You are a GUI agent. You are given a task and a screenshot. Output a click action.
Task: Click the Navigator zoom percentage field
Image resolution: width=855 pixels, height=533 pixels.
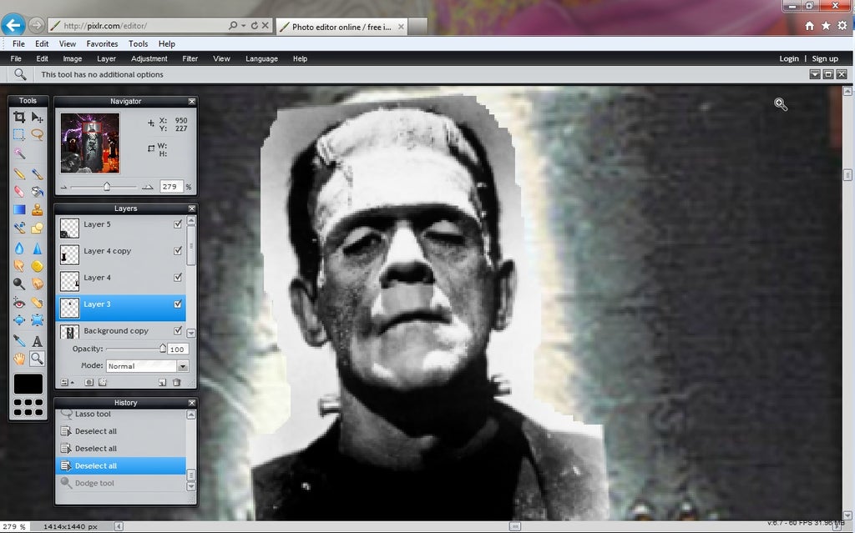[170, 186]
